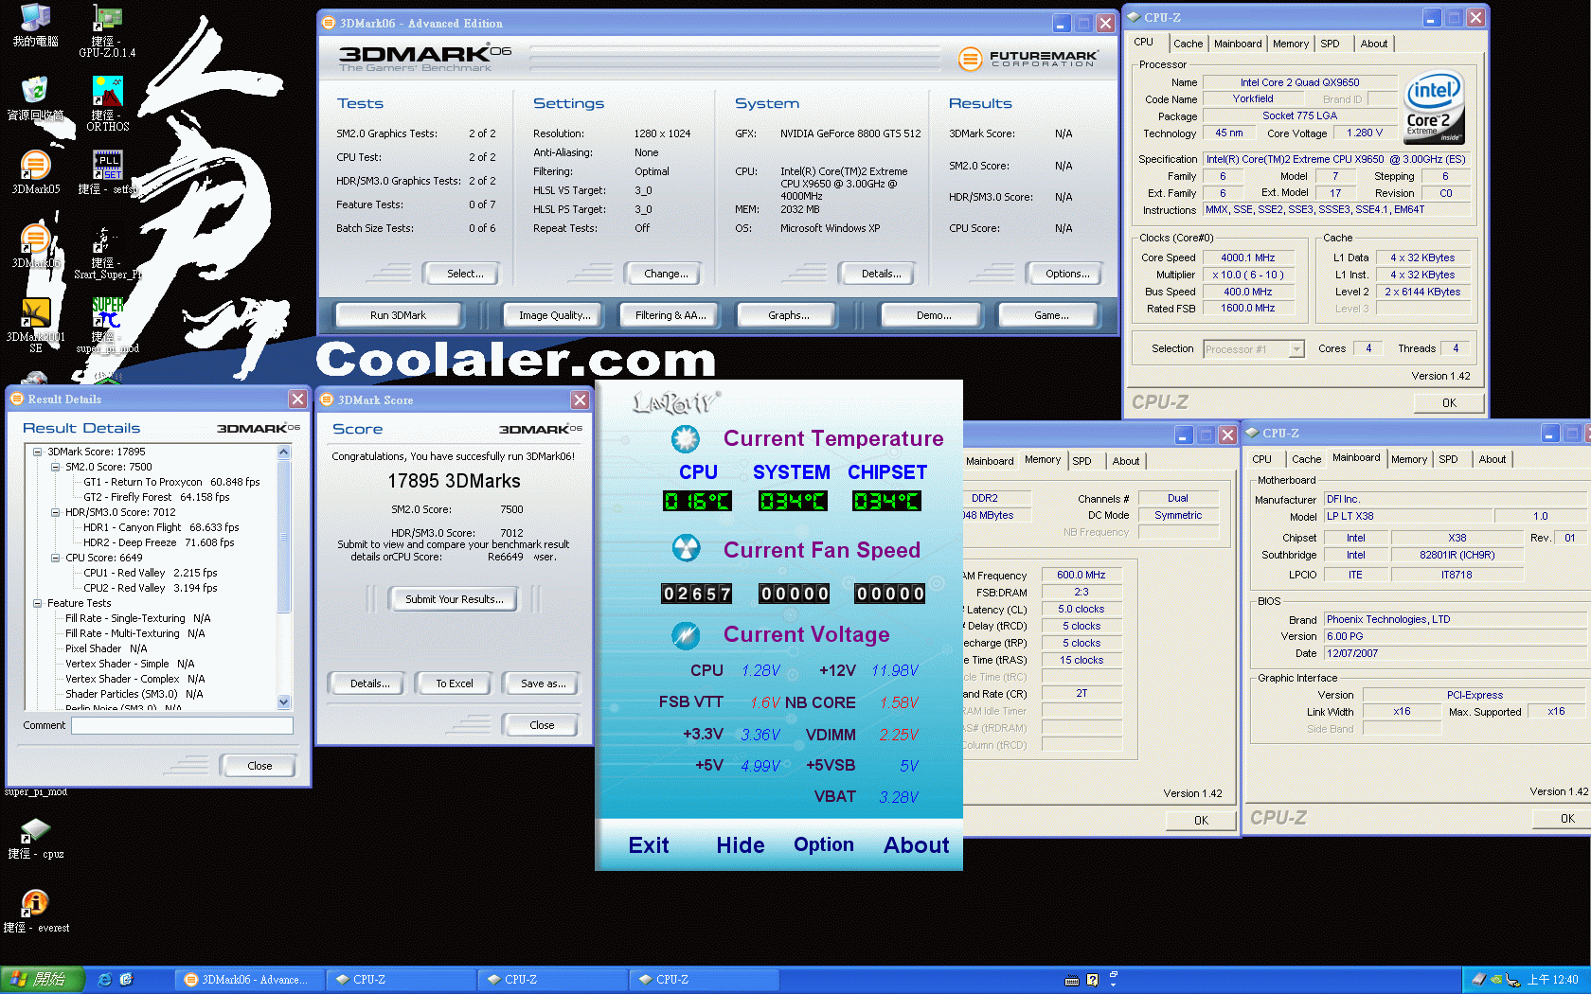The image size is (1591, 994).
Task: Select the GT1 - Return To Proxycon row
Action: [171, 482]
